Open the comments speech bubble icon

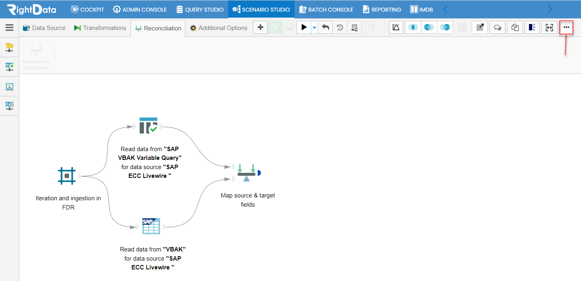tap(497, 27)
